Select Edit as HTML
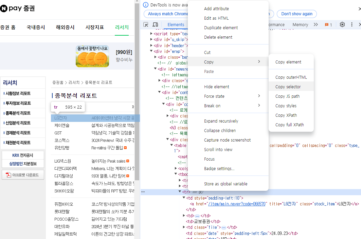 [x=228, y=18]
